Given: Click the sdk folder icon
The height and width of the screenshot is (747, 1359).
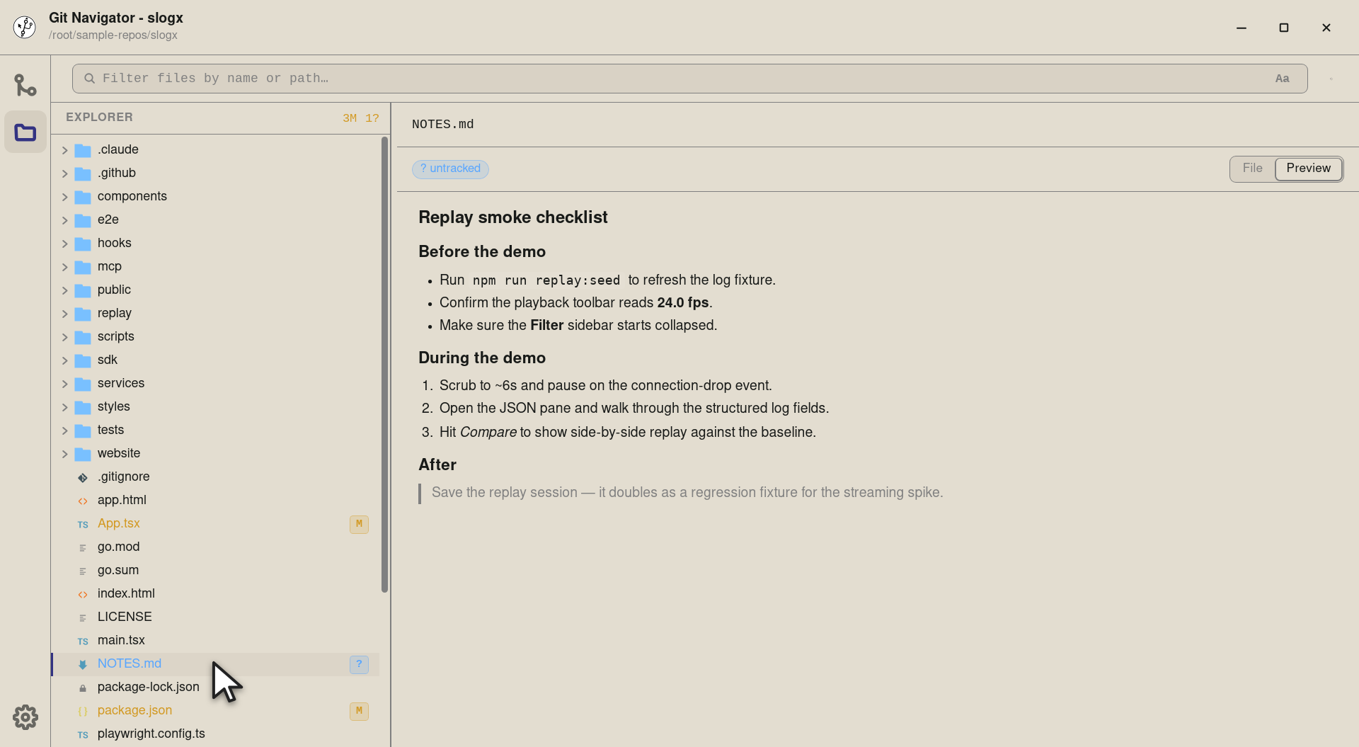Looking at the screenshot, I should pyautogui.click(x=83, y=360).
